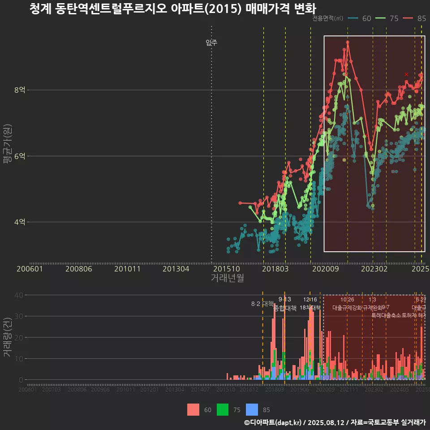Click the '200908' tick label on the volume chart
Screen dimensions: 430x430
pos(100,389)
